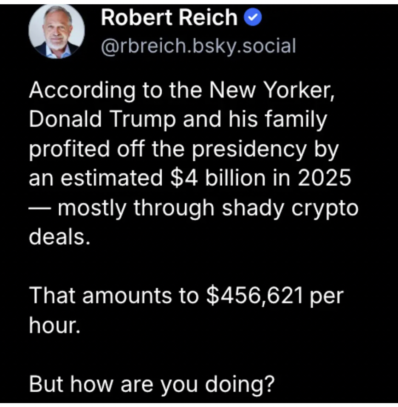398x407 pixels.
Task: Click the name "Donald Trump"
Action: (x=102, y=119)
